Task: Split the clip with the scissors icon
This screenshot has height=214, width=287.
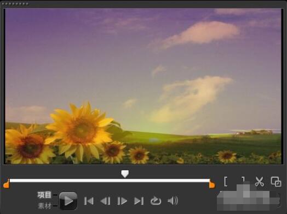Action: [x=260, y=182]
